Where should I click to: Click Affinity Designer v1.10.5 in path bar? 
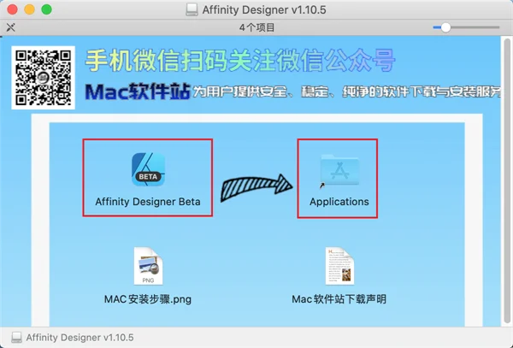(x=80, y=337)
